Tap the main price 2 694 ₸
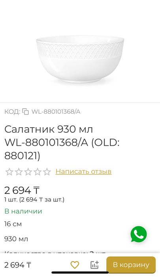The image size is (160, 277). pos(22,190)
